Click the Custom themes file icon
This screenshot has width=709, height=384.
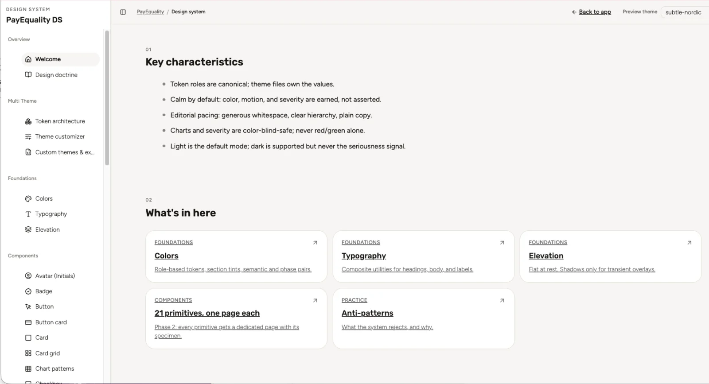[28, 152]
